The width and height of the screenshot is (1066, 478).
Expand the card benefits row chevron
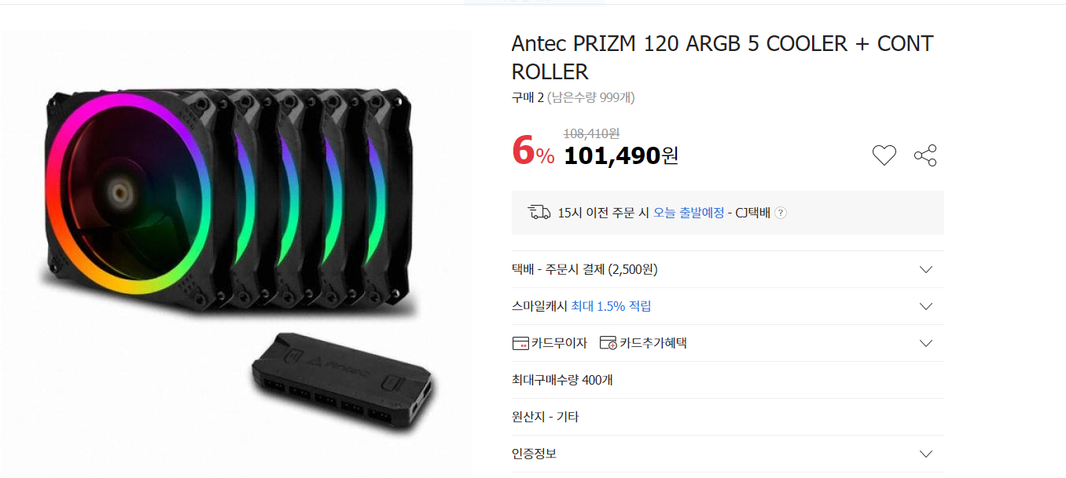[x=926, y=343]
